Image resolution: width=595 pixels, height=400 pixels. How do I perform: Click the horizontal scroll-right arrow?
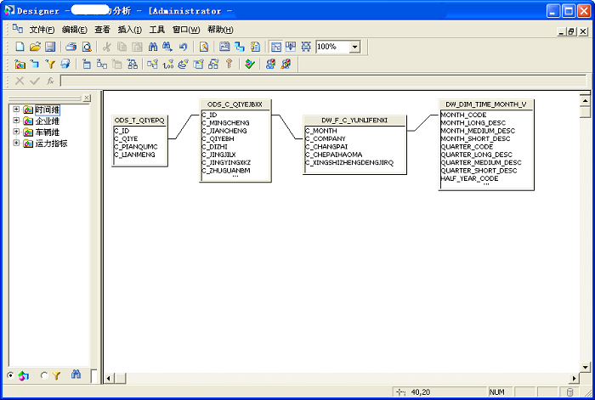[574, 378]
